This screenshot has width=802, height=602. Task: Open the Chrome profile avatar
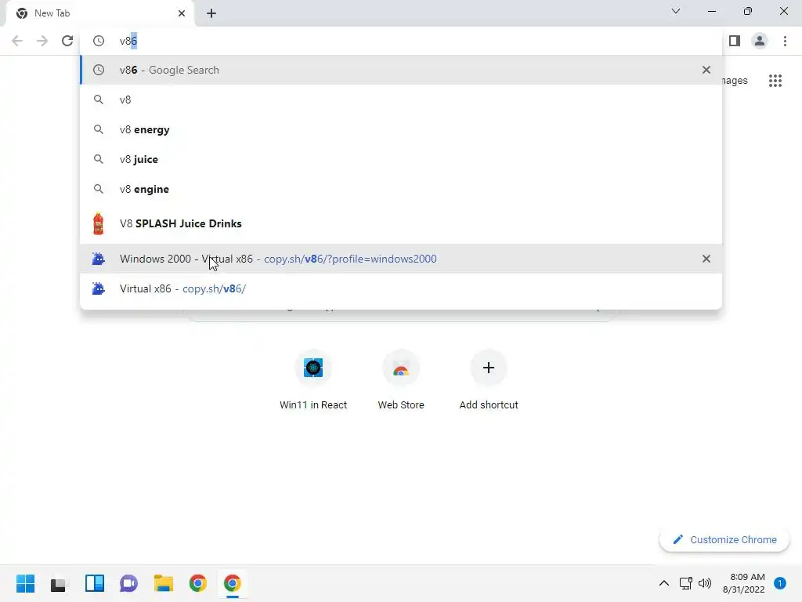[760, 41]
